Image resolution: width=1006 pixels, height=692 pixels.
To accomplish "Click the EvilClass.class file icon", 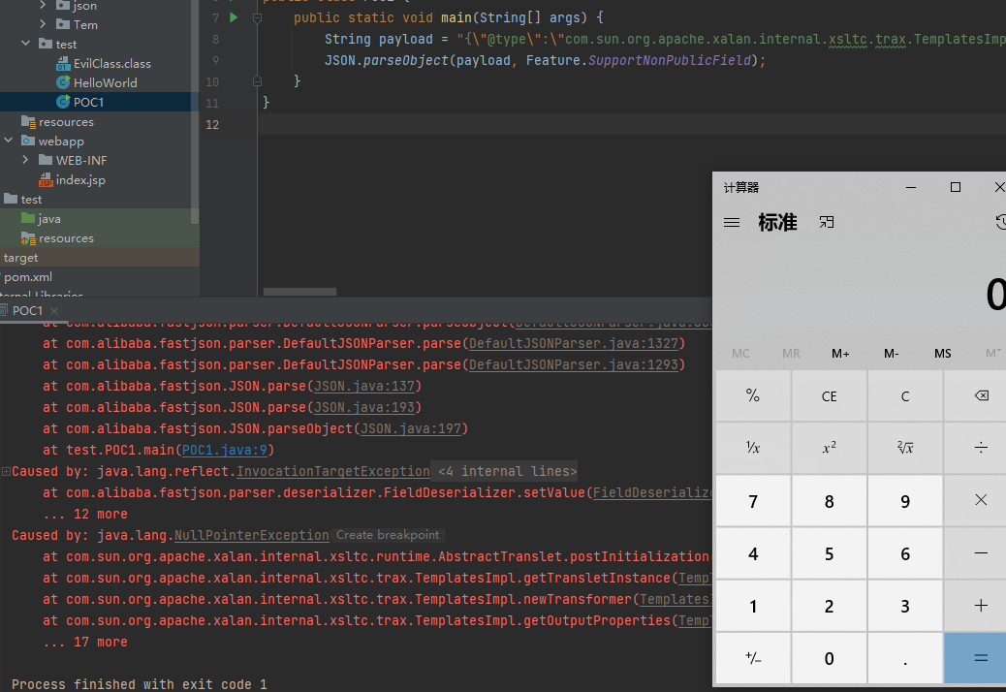I will click(x=63, y=64).
